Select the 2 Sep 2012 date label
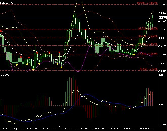The height and width of the screenshot is (131, 167). [x=130, y=128]
